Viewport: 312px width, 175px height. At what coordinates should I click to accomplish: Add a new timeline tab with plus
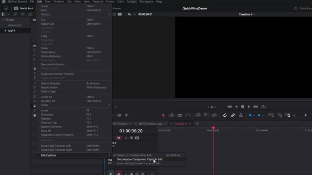pos(197,123)
